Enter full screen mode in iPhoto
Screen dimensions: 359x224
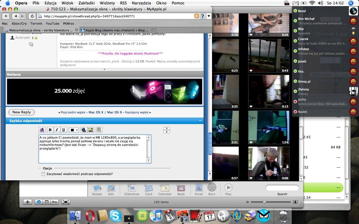66,202
